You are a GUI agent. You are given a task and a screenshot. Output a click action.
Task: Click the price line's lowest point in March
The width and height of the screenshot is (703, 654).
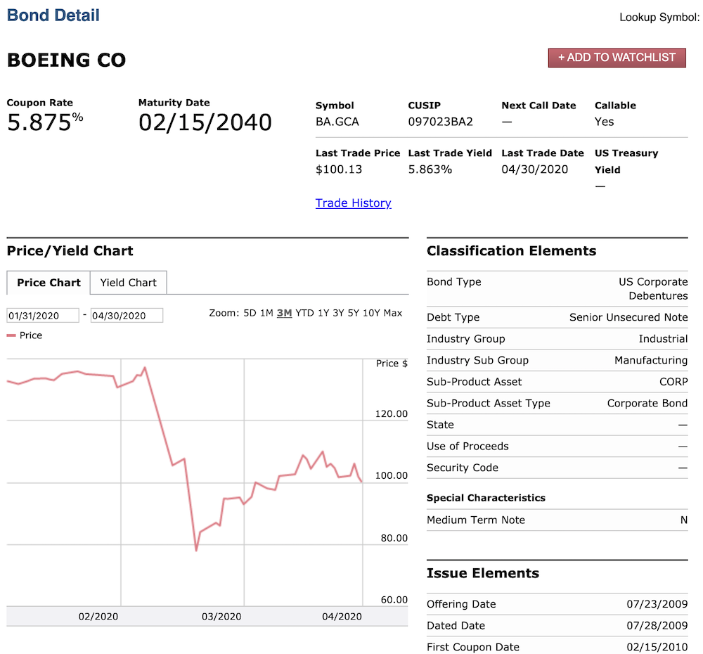196,550
